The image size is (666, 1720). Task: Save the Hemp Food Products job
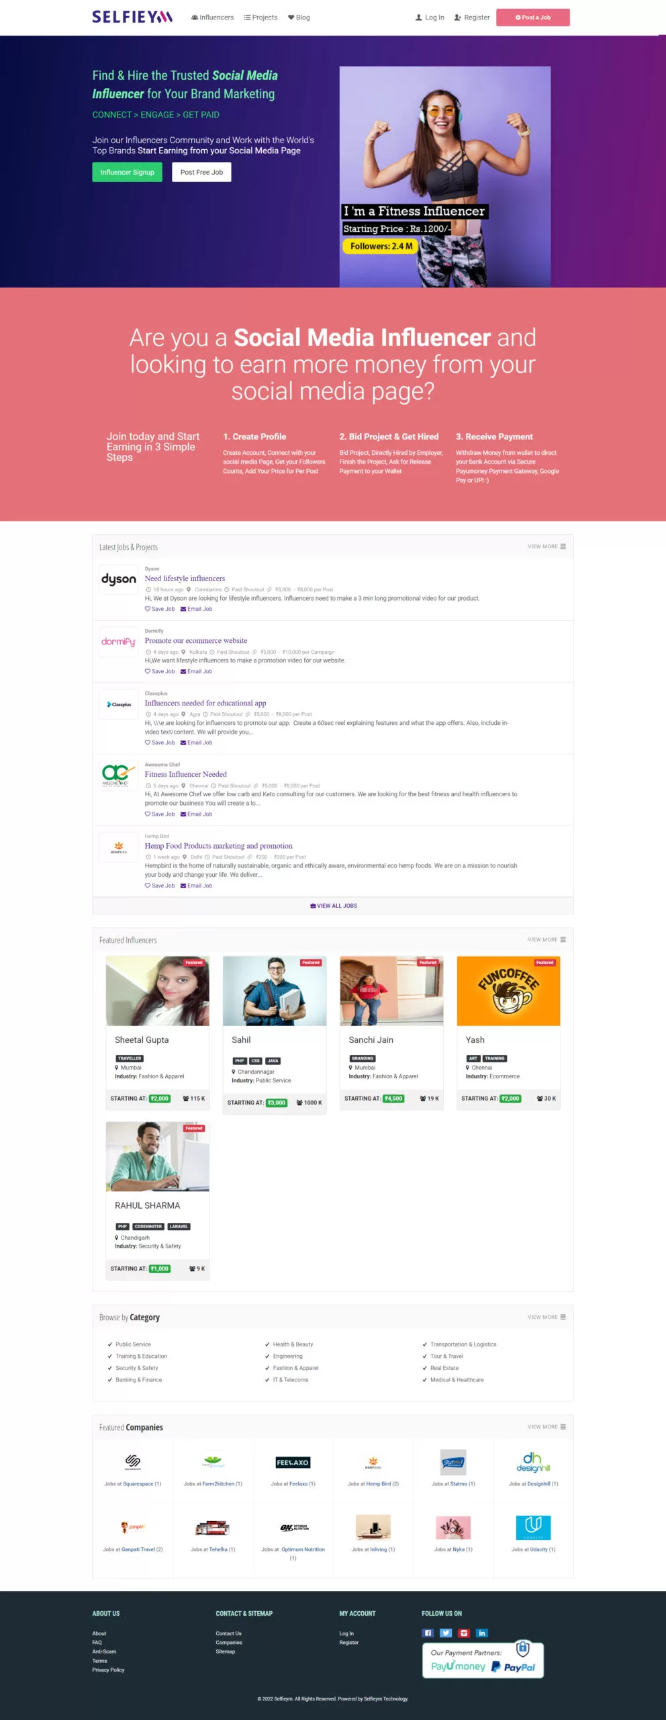(160, 886)
